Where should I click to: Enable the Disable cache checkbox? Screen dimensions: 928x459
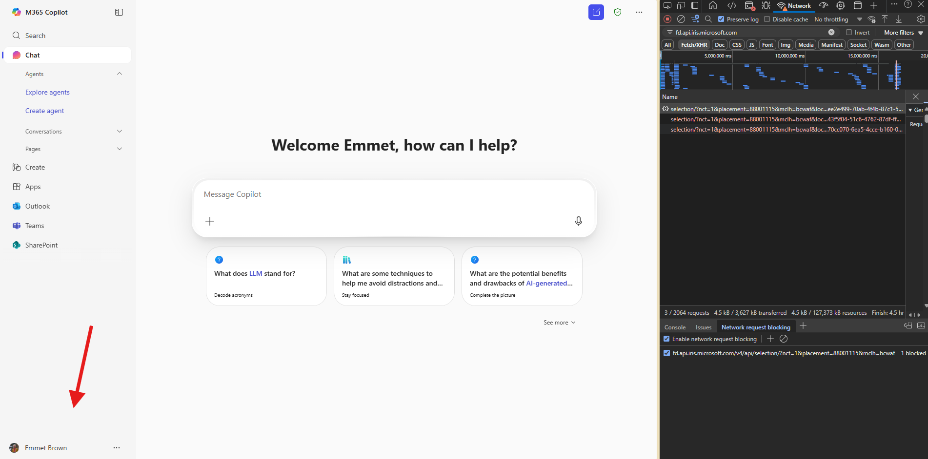(x=767, y=19)
